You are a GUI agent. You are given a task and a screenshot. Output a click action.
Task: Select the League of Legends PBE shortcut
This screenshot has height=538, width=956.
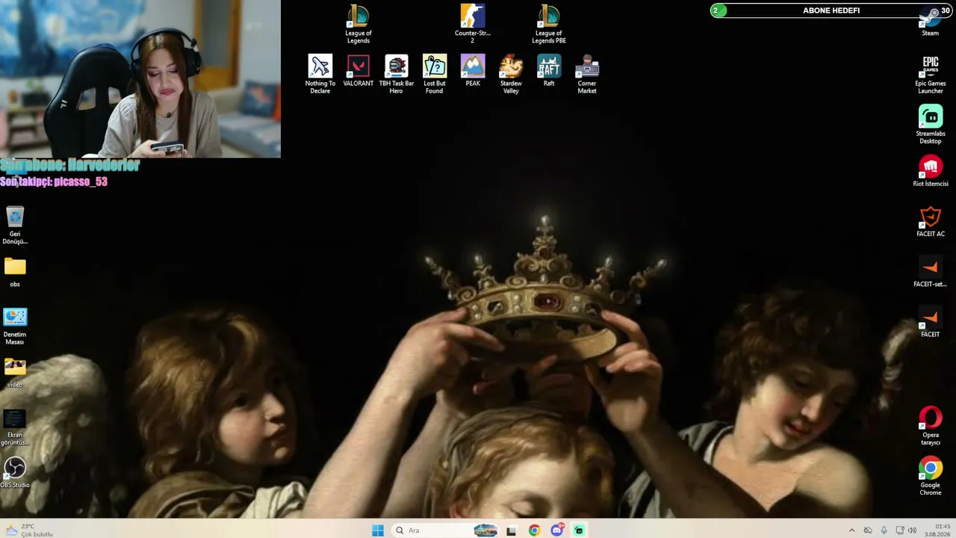tap(549, 24)
